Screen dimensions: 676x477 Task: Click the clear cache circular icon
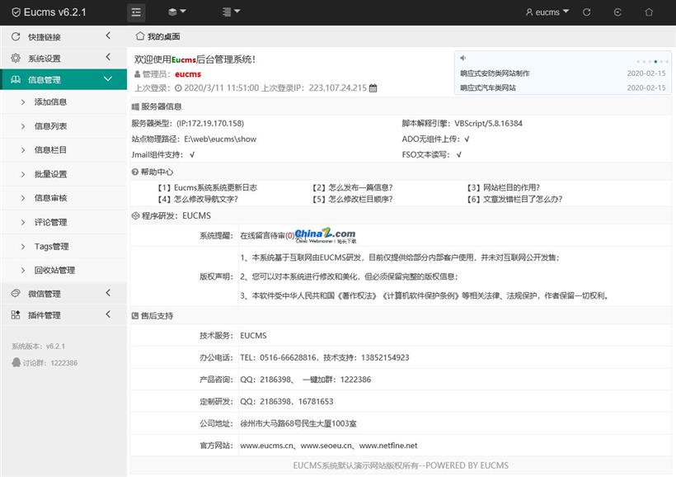point(617,12)
